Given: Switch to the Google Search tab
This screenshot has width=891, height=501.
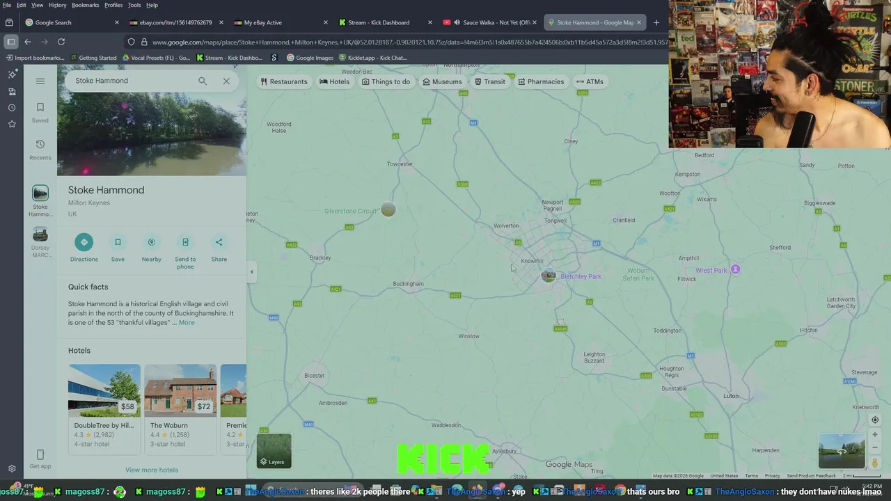Looking at the screenshot, I should [x=72, y=22].
